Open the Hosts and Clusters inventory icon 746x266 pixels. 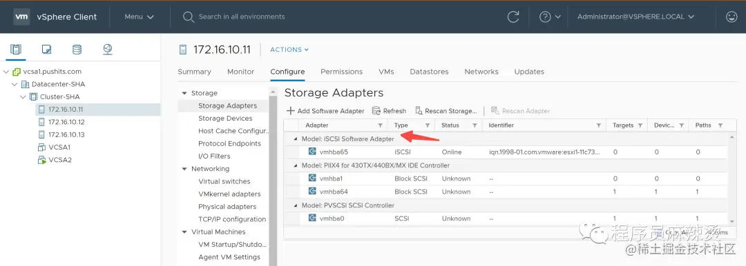point(16,50)
